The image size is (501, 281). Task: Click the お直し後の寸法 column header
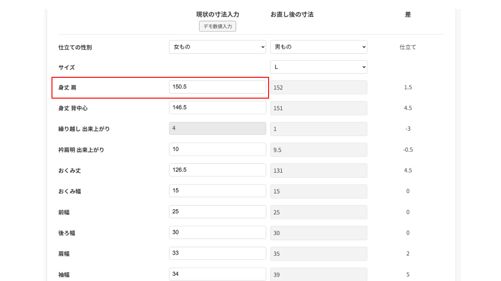pyautogui.click(x=292, y=14)
